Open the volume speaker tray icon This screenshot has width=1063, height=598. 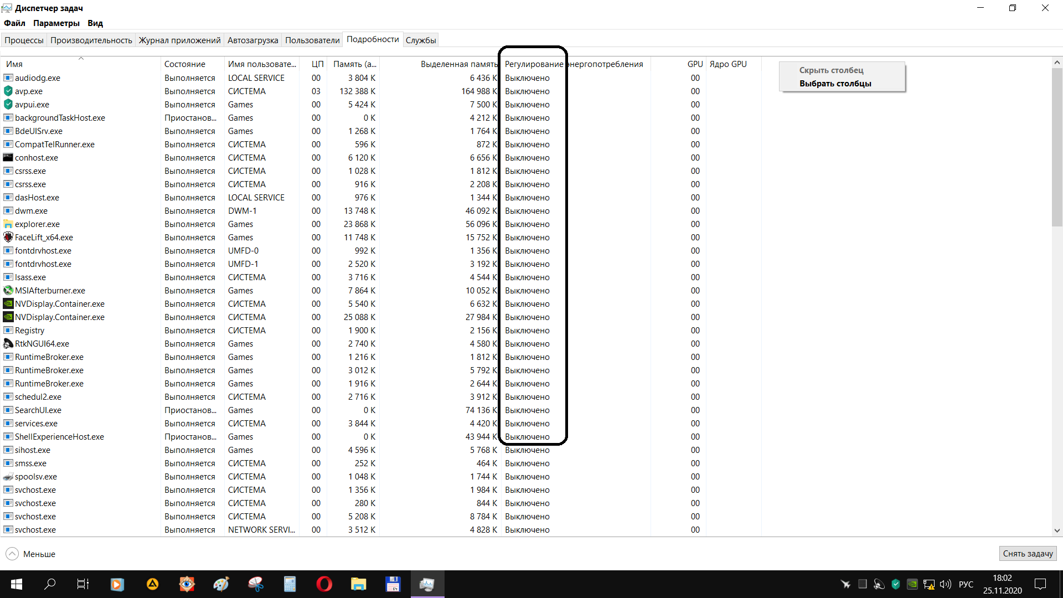[946, 584]
